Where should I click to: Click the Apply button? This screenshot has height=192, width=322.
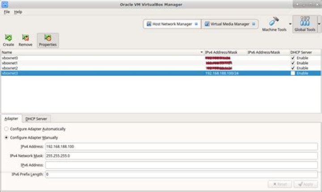click(x=306, y=184)
